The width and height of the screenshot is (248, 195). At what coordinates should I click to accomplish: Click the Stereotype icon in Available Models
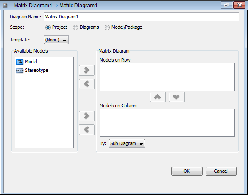click(20, 71)
